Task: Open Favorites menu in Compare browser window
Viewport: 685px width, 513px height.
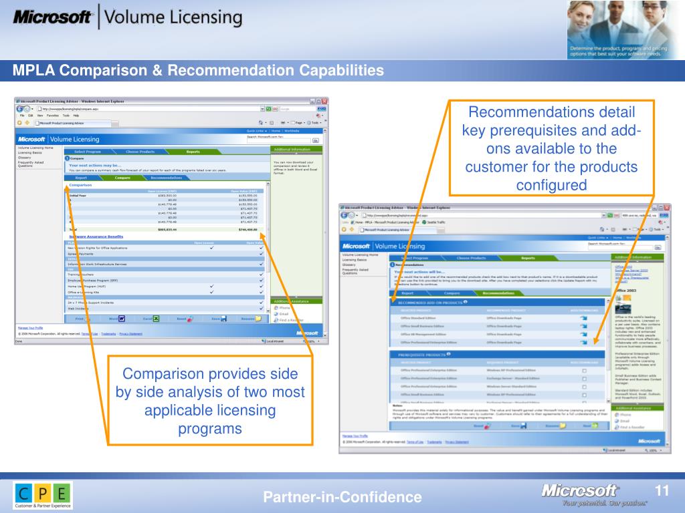Action: click(52, 116)
